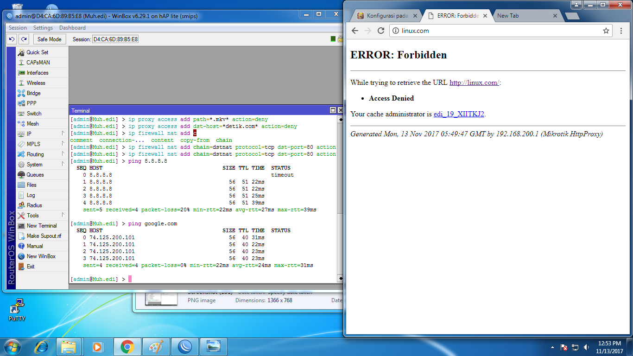This screenshot has height=356, width=633.
Task: Switch to WinBox via the taskbar
Action: point(184,346)
